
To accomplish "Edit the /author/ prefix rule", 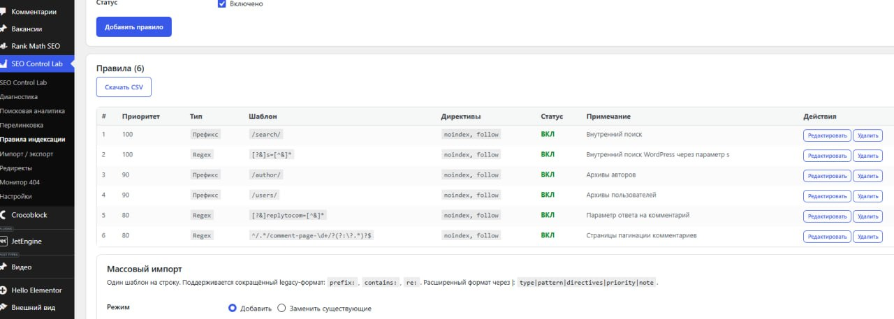I will [x=827, y=176].
